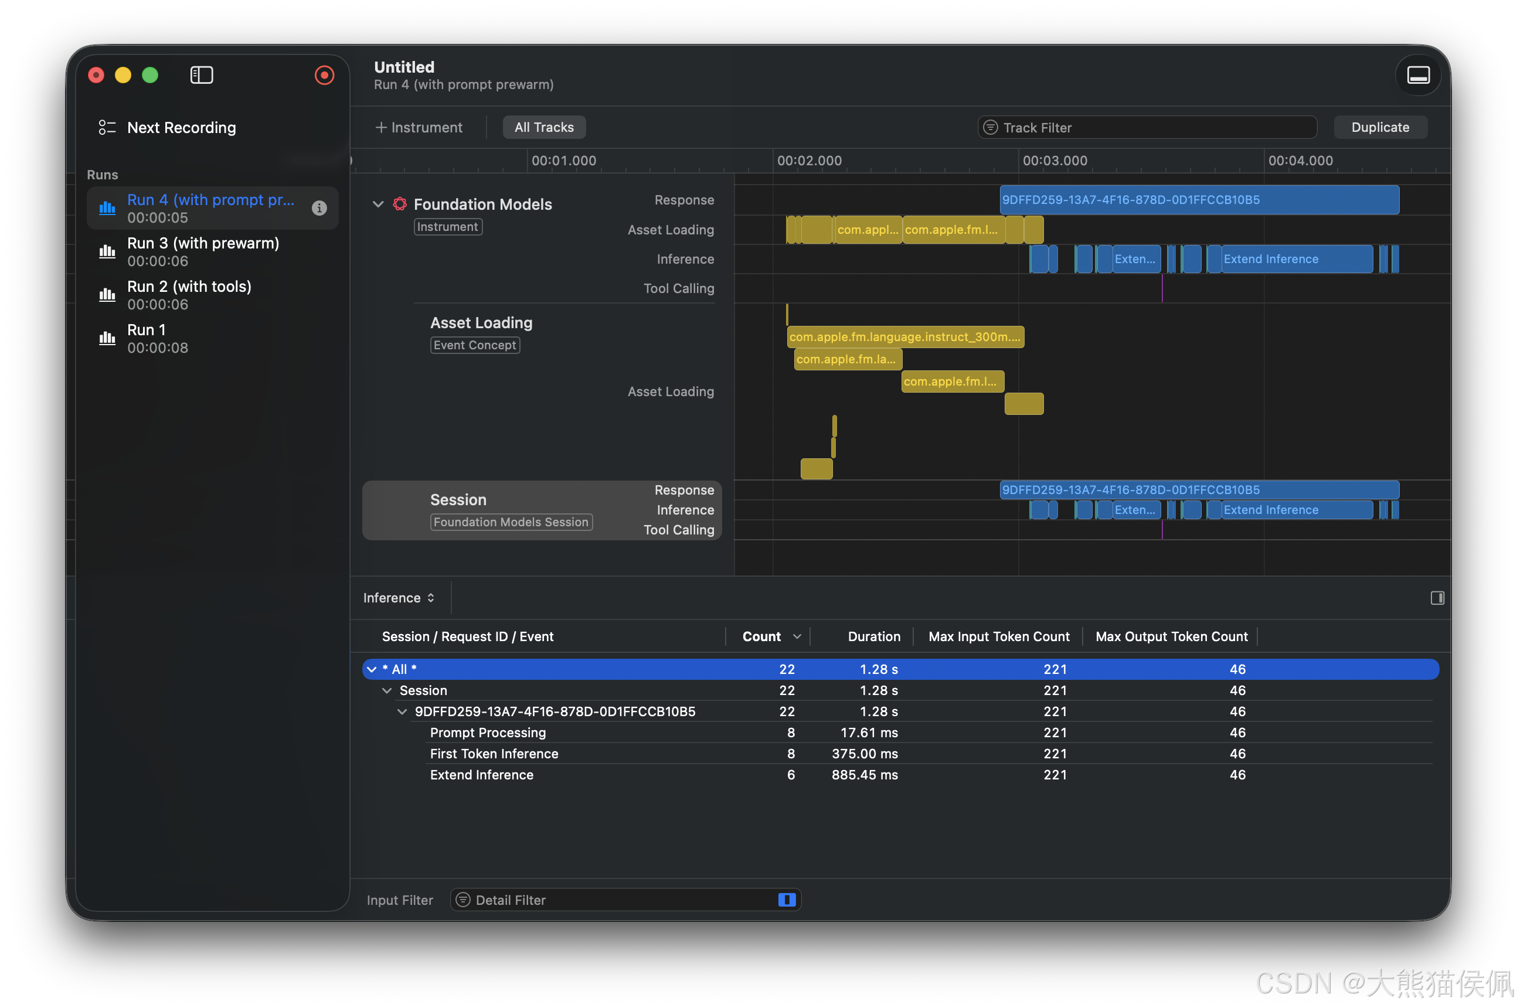The width and height of the screenshot is (1517, 1008).
Task: Click the Track Filter icon
Action: pos(991,127)
